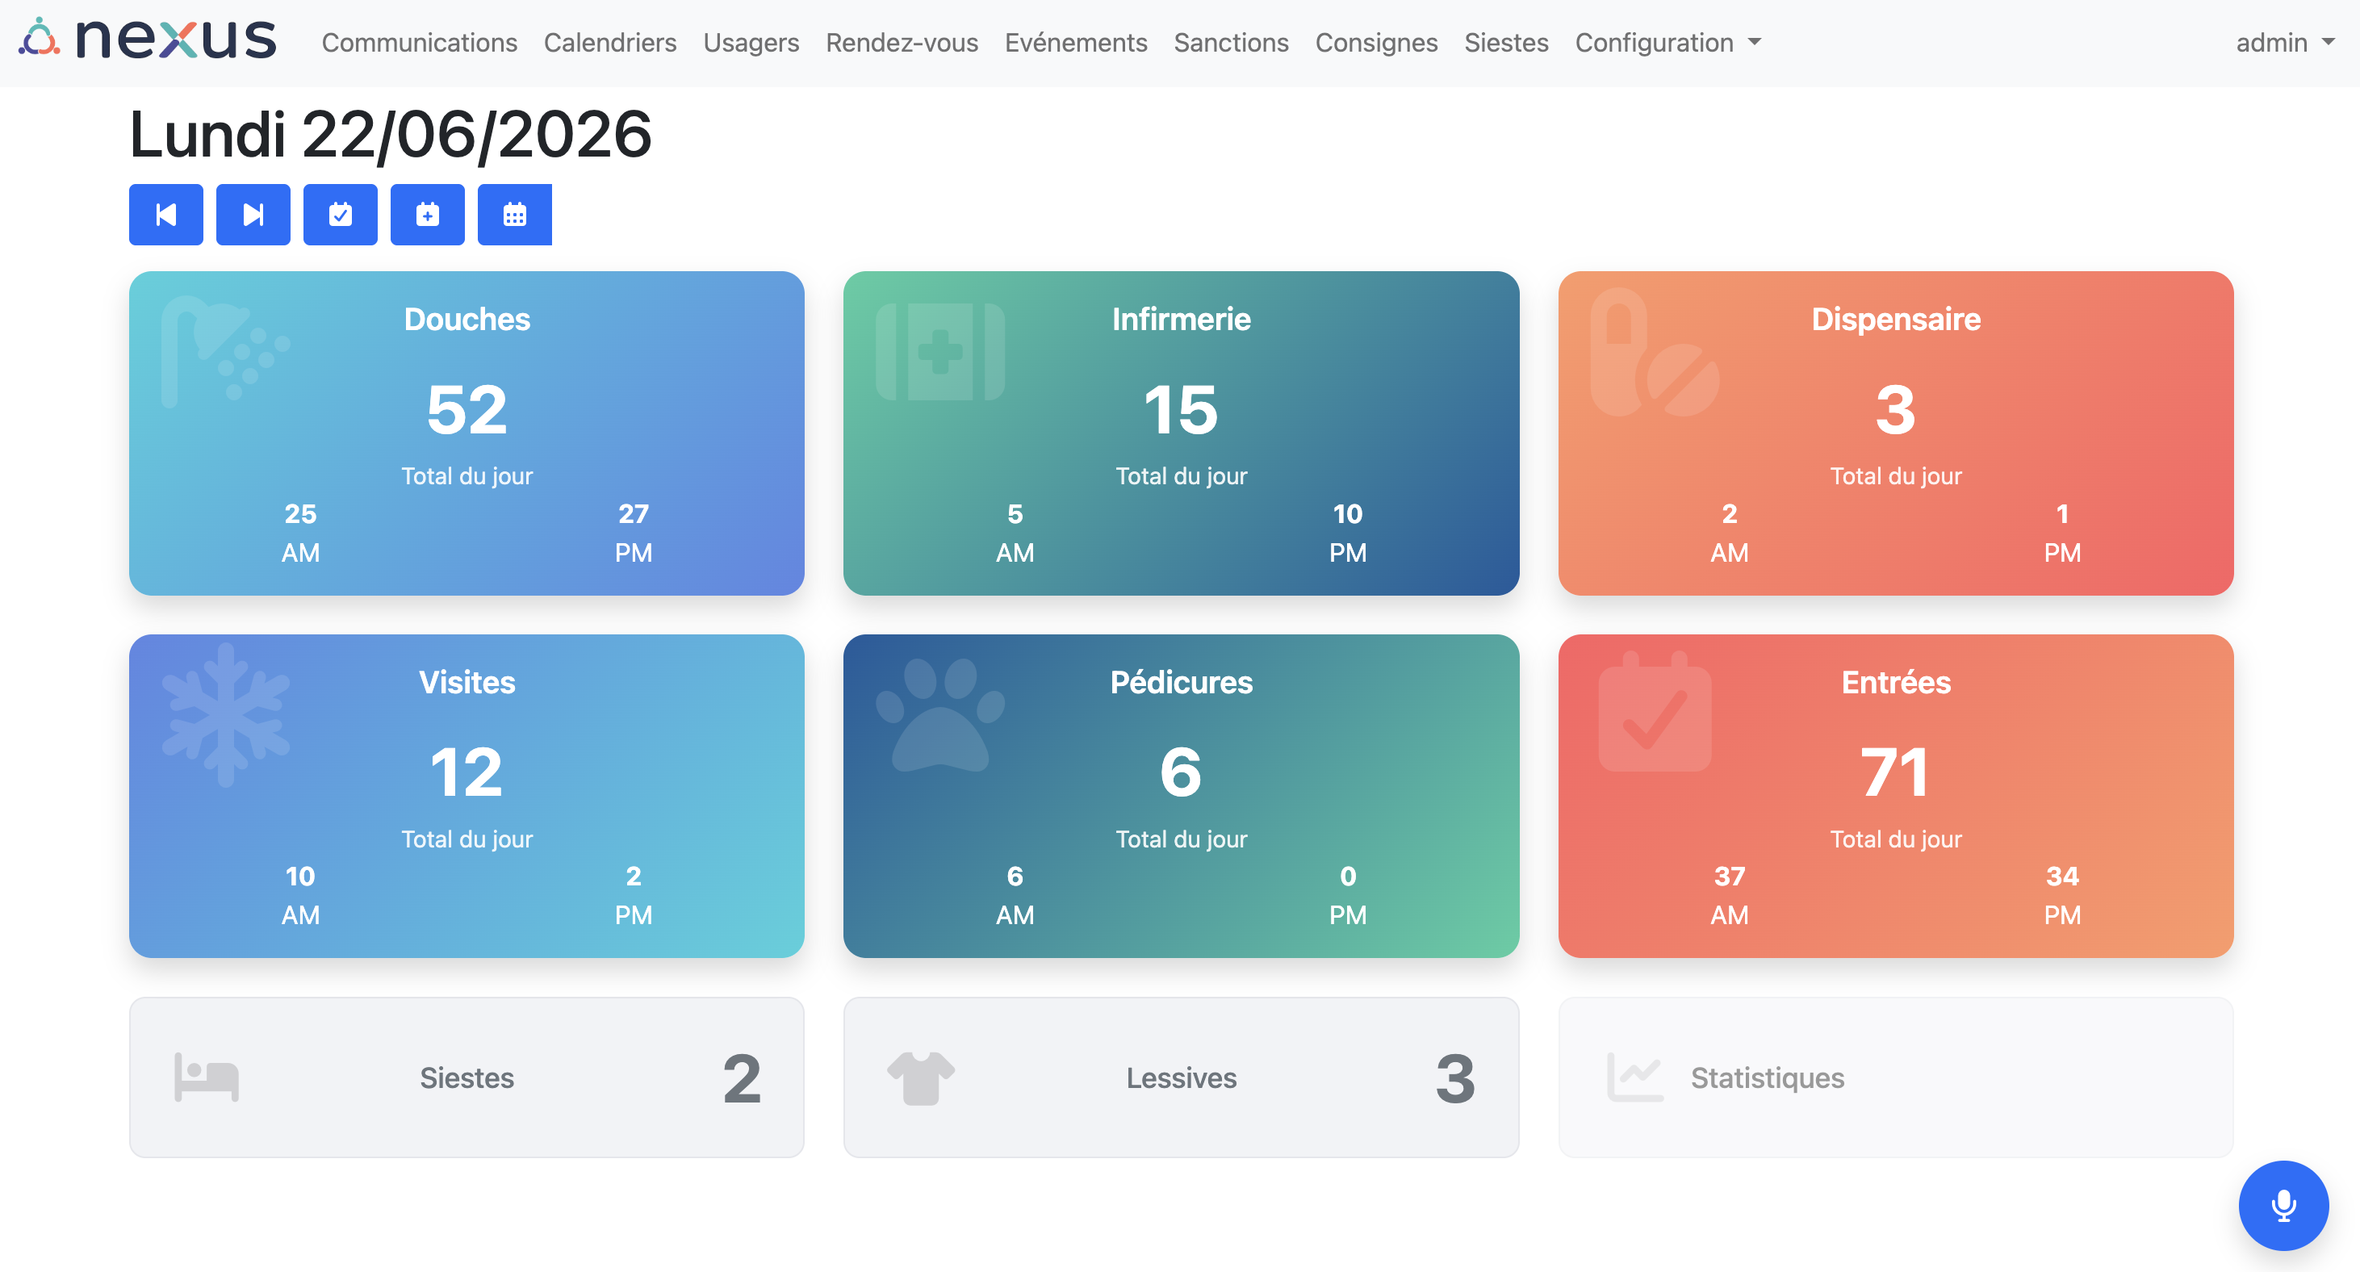Click the paw icon in Pédicures card
Viewport: 2360px width, 1272px height.
click(x=940, y=715)
